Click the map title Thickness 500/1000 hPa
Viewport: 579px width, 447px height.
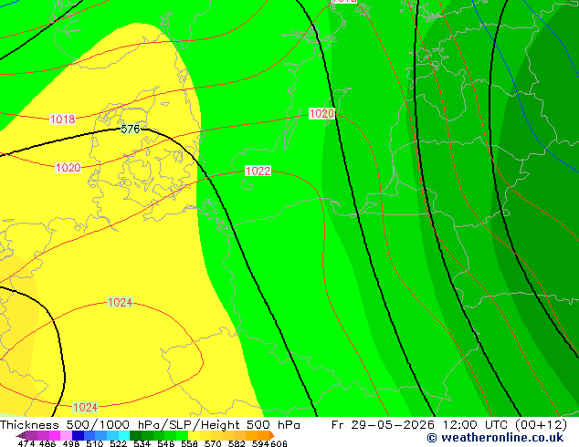[81, 425]
